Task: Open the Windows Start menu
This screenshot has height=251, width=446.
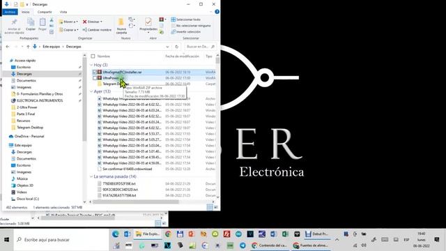Action: click(6, 240)
